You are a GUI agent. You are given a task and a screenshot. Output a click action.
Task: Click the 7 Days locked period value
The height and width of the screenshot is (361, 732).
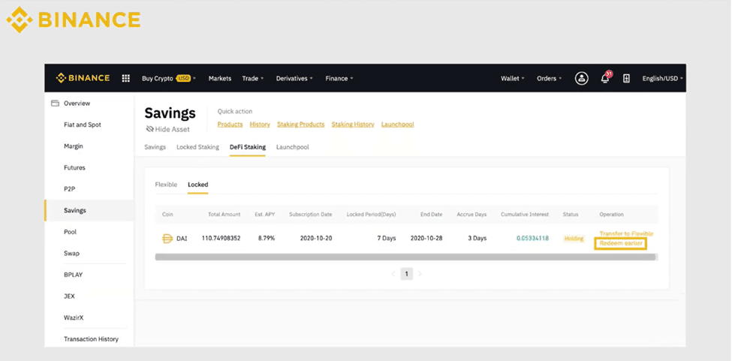[387, 239]
